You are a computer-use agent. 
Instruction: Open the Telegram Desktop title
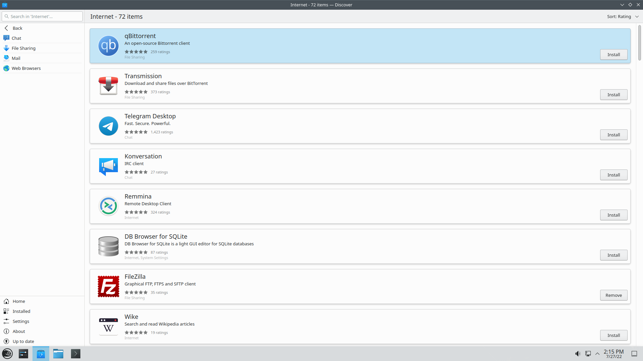(150, 116)
